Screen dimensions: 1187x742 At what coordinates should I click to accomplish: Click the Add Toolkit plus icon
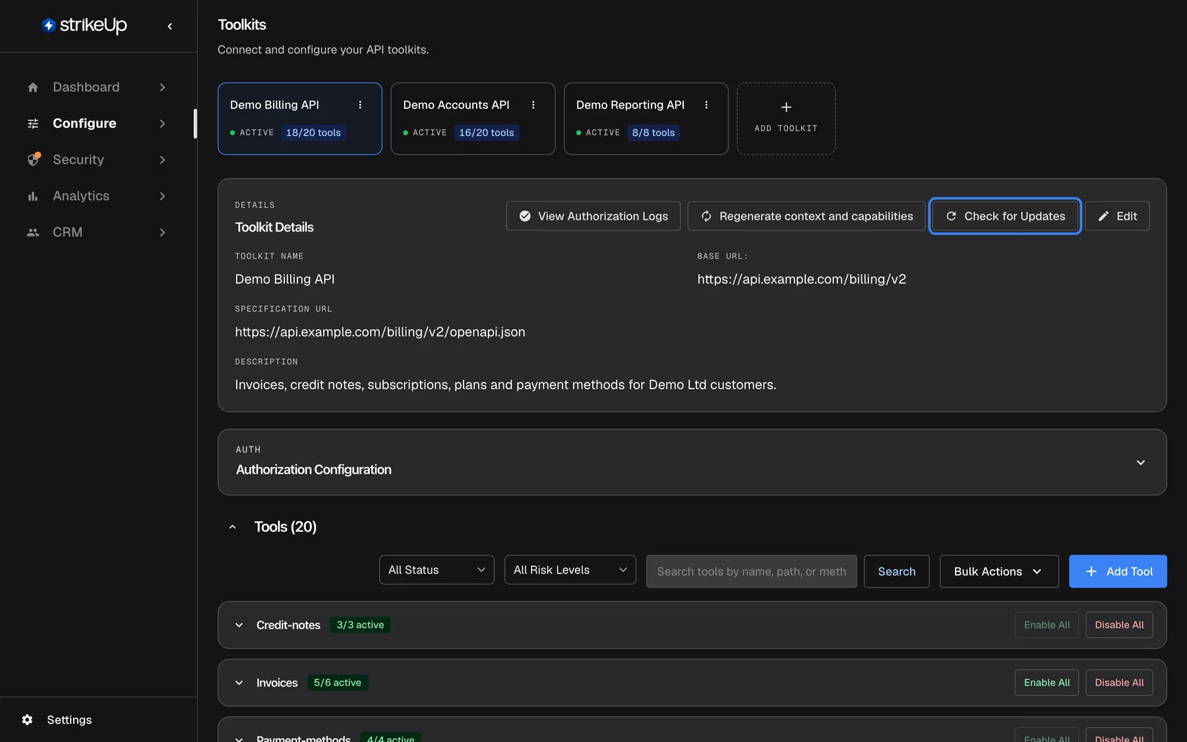pos(786,107)
